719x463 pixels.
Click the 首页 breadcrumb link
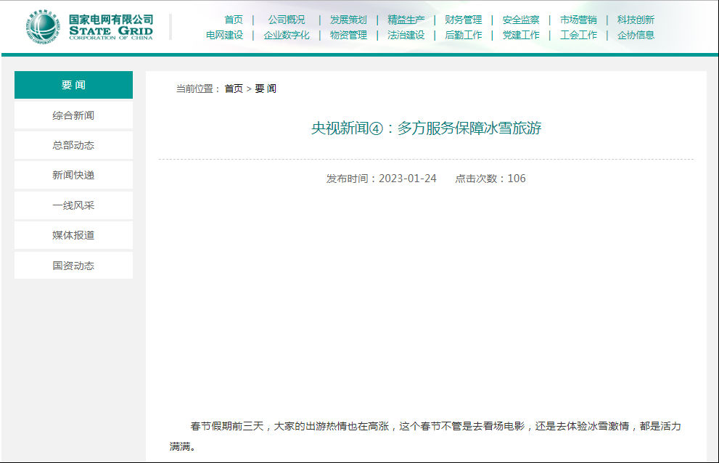(x=234, y=89)
